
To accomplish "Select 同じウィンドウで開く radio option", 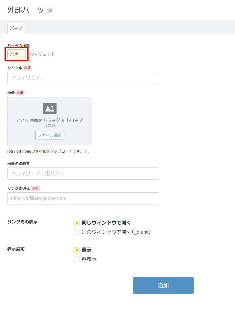I will (77, 223).
